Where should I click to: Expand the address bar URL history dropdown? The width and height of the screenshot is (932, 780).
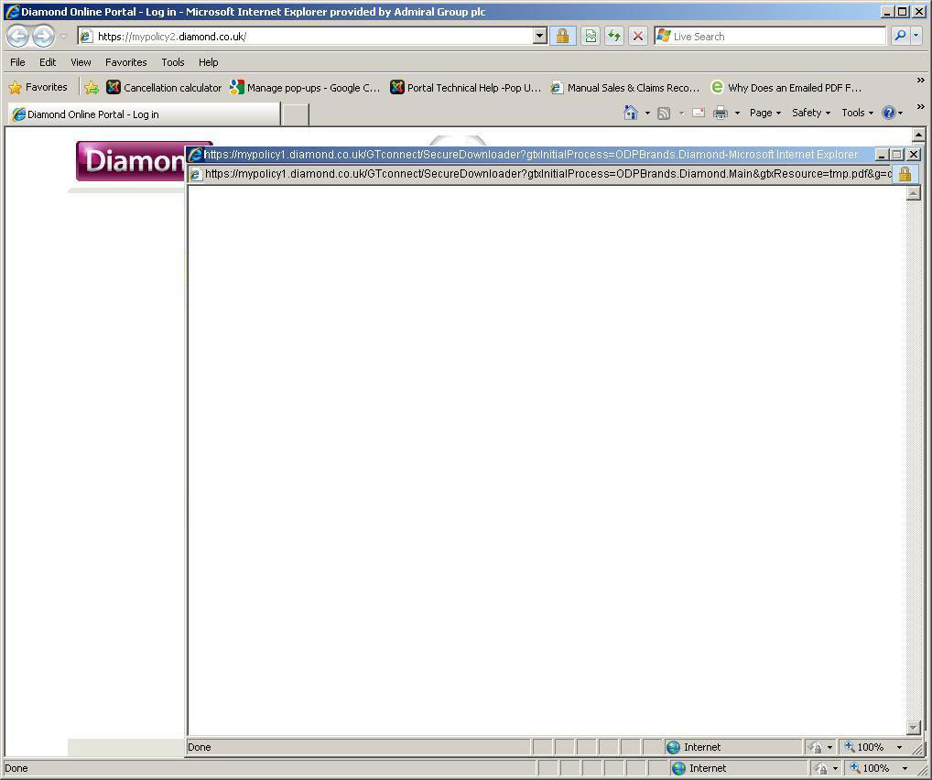(x=540, y=37)
